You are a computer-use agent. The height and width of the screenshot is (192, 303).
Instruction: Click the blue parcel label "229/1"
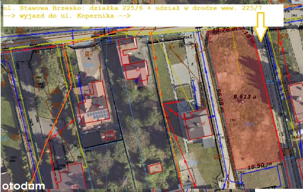(x=89, y=65)
